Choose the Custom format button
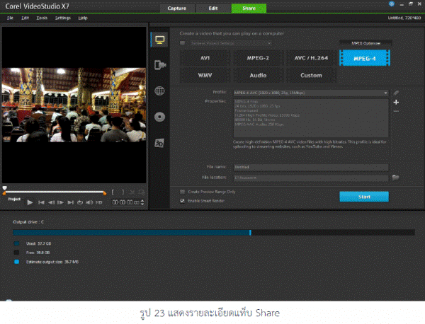425x324 pixels. (x=311, y=75)
